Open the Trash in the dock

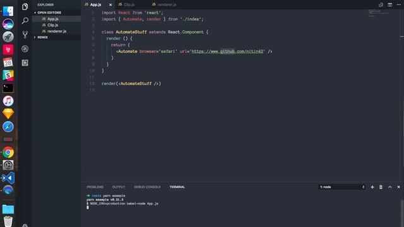pyautogui.click(x=8, y=221)
